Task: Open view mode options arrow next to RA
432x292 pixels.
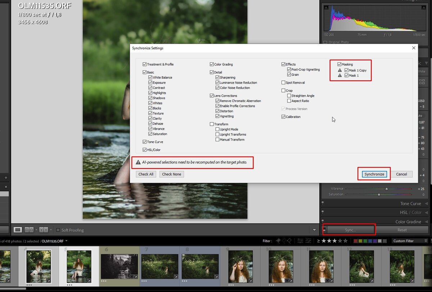Action: tap(36, 230)
